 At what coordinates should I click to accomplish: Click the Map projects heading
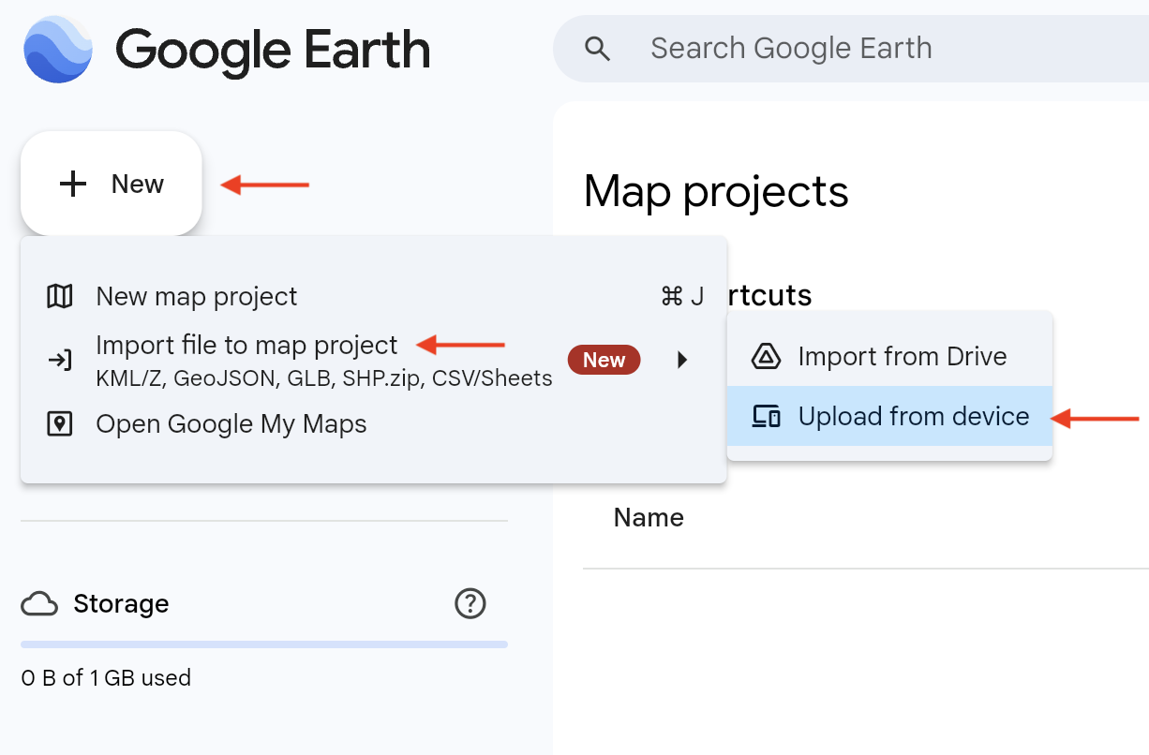[716, 191]
